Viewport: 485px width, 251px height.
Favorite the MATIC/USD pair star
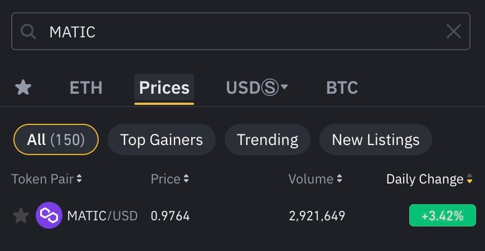point(21,215)
